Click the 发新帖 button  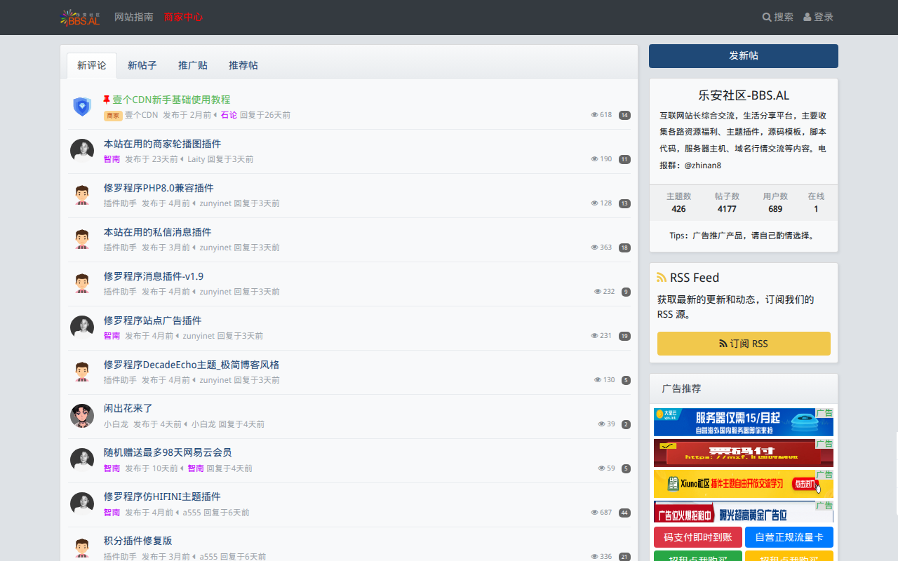click(743, 55)
